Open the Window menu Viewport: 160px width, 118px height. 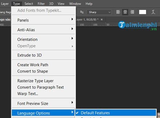pos(75,4)
